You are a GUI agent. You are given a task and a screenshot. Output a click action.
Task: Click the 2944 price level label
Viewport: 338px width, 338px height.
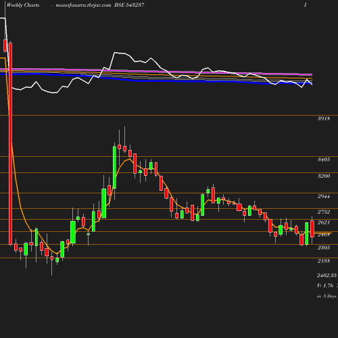[x=324, y=197]
